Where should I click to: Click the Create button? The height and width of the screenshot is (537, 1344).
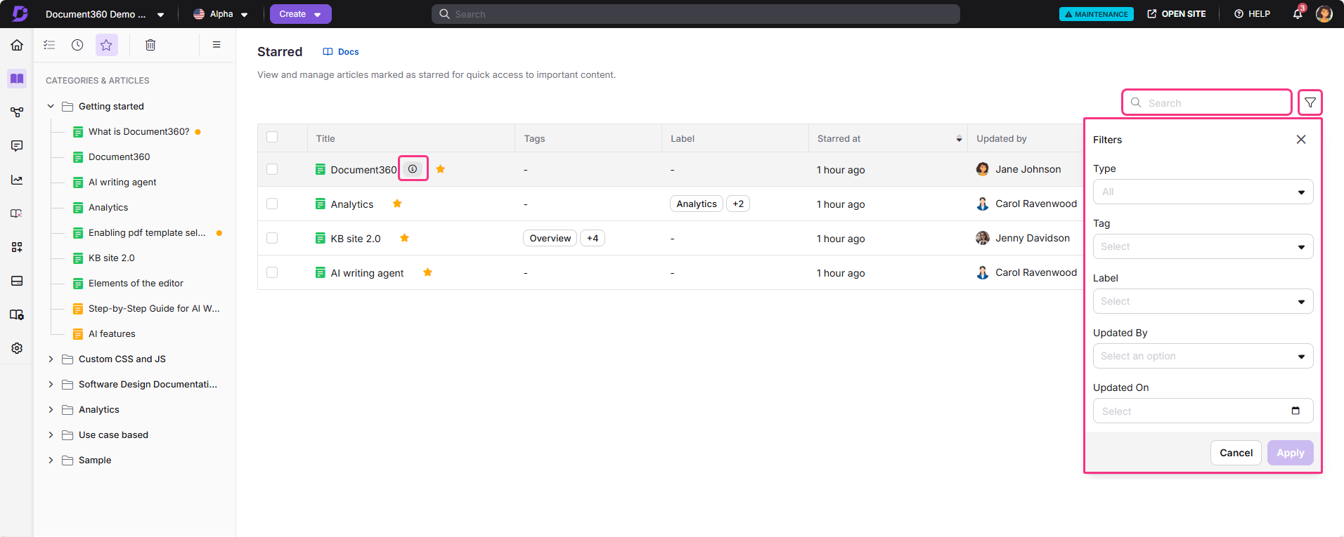(300, 14)
